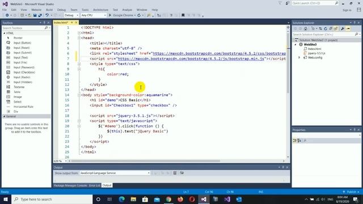
Task: Open the Build menu
Action: (x=49, y=10)
